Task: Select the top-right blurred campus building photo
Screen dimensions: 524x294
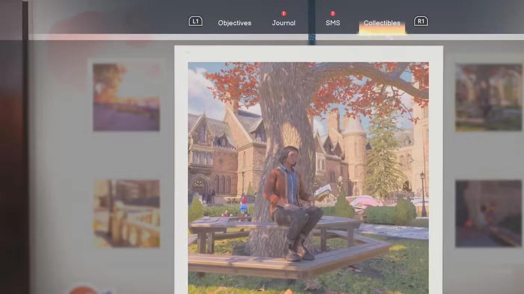Action: [488, 97]
